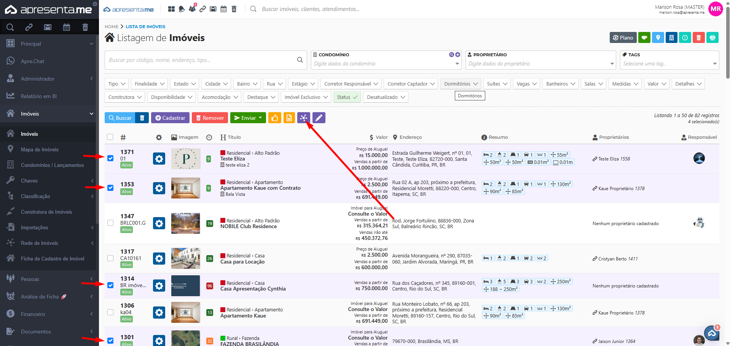Screen dimensions: 730x346
Task: Open gear settings for property 1371
Action: click(x=159, y=159)
